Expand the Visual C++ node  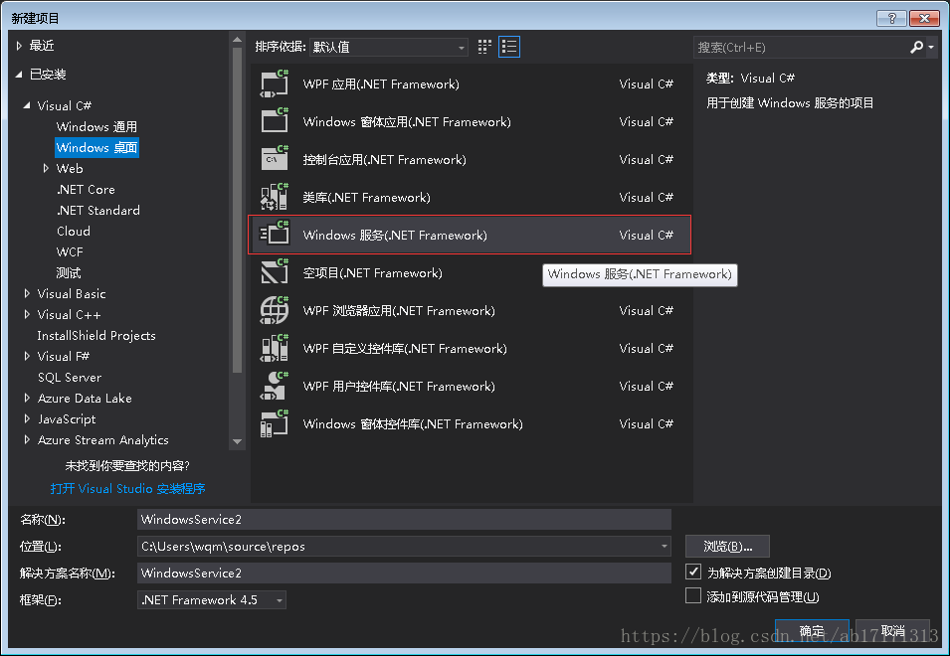[x=27, y=314]
